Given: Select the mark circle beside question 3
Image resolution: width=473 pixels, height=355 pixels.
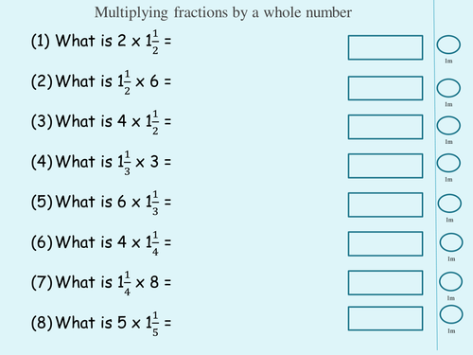Looking at the screenshot, I should pyautogui.click(x=448, y=125).
